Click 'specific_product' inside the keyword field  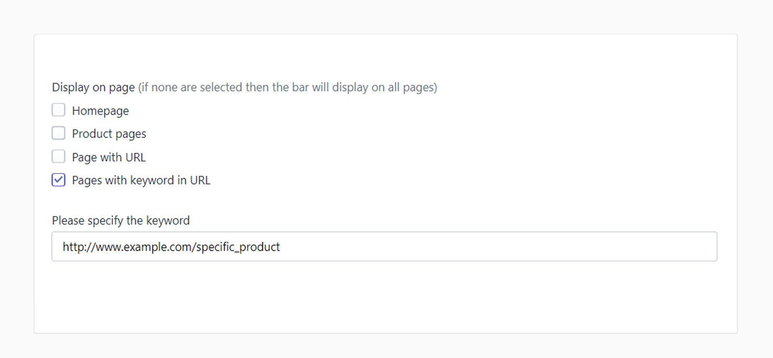tap(238, 247)
